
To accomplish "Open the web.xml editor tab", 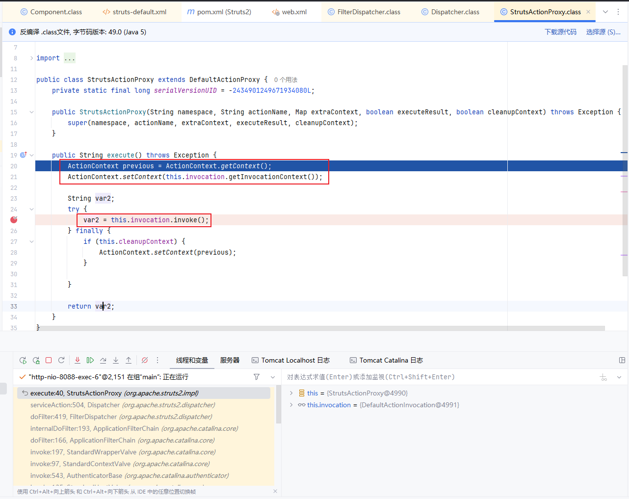I will (x=289, y=12).
